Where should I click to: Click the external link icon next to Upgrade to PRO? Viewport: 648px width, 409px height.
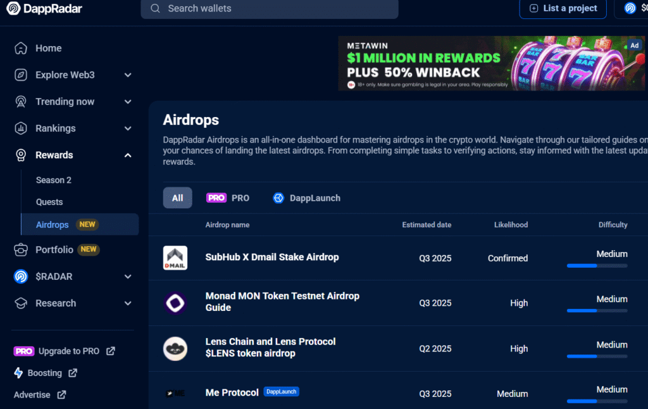click(x=111, y=351)
